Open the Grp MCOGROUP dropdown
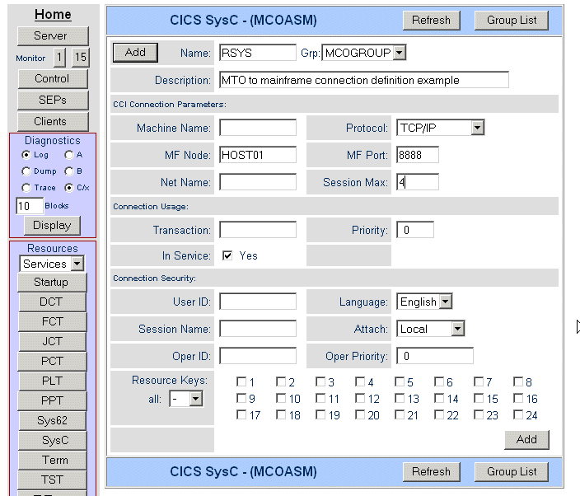This screenshot has height=496, width=580. tap(400, 53)
